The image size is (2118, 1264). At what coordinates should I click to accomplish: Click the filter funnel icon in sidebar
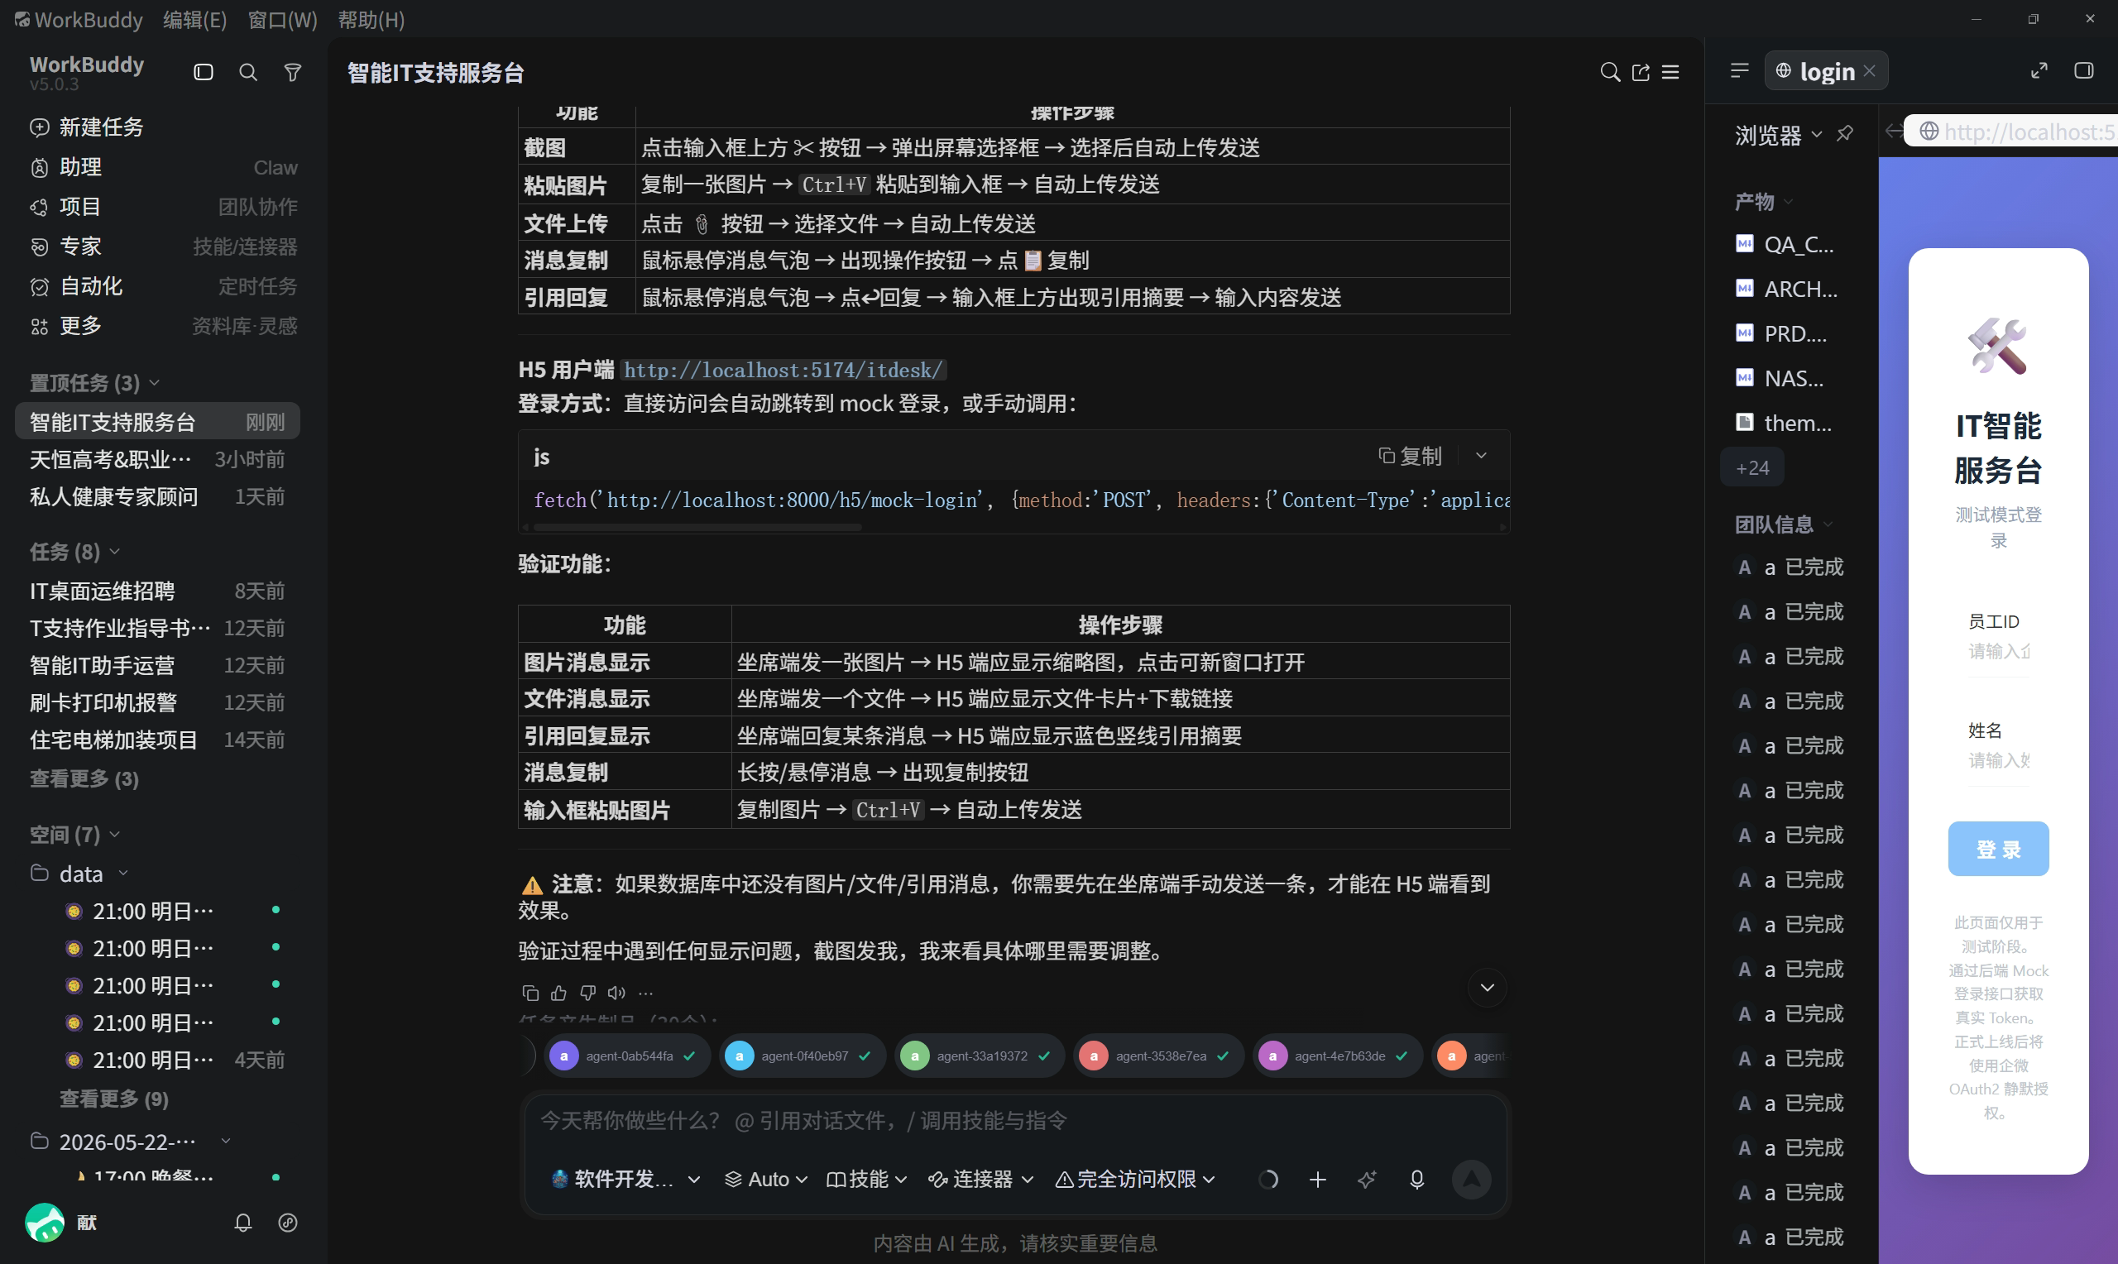point(293,73)
